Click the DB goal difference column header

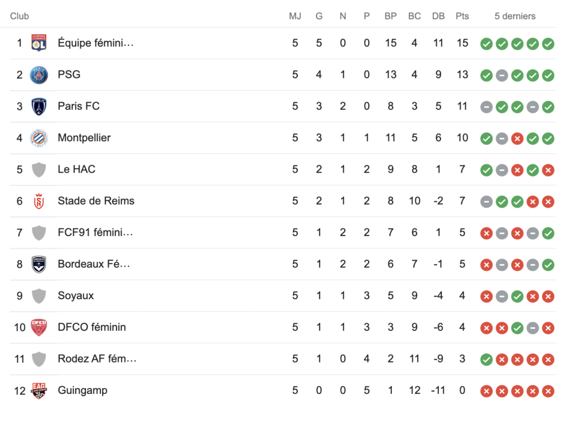[x=438, y=16]
